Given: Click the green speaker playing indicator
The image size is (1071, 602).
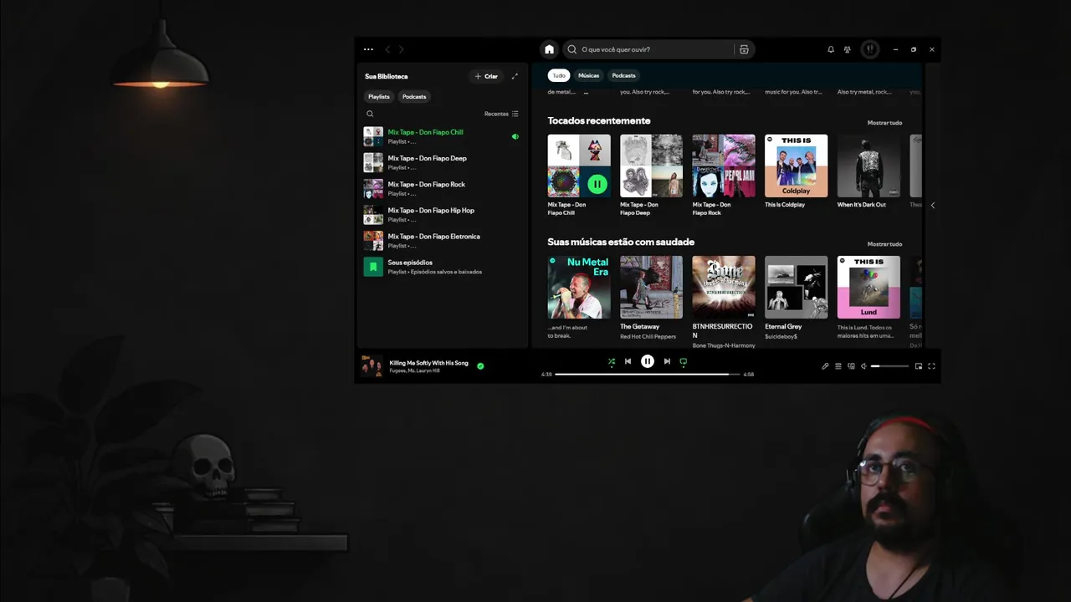Looking at the screenshot, I should click(515, 136).
